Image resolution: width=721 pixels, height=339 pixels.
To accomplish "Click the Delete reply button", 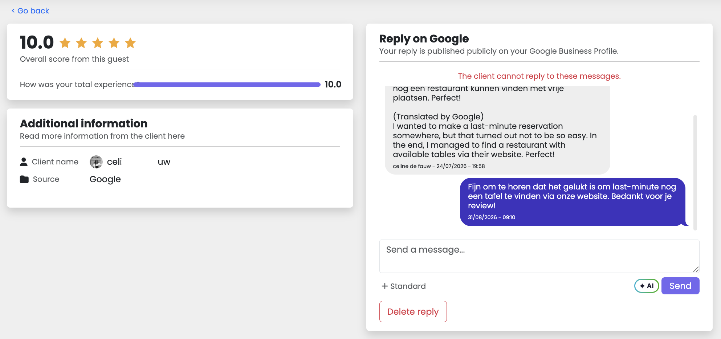I will tap(413, 311).
